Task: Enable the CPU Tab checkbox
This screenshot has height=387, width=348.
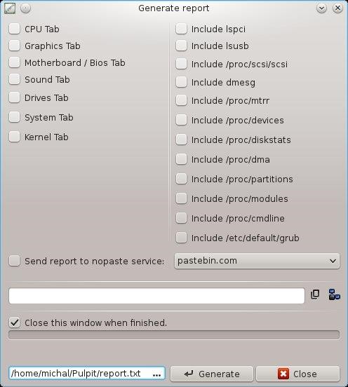Action: (x=14, y=29)
